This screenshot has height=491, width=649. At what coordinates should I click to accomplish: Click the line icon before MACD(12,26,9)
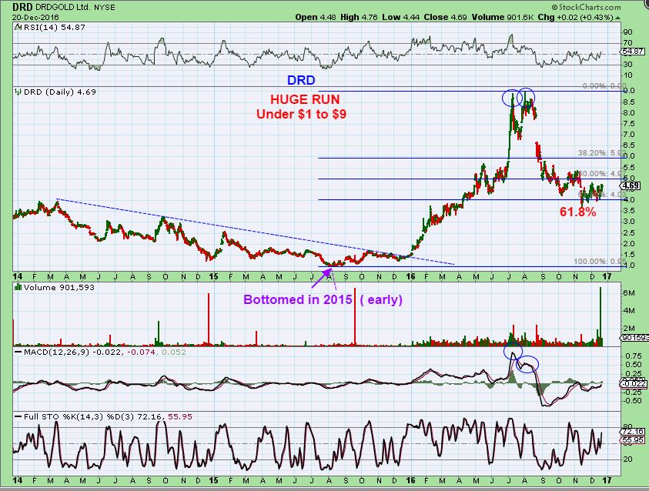coord(18,352)
